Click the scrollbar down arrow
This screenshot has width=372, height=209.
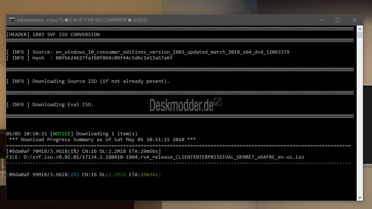tap(360, 197)
